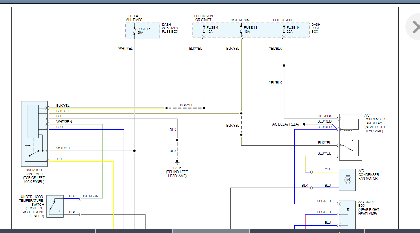
Task: Click the Dash Auxiliary Fuse Box label
Action: (x=170, y=28)
